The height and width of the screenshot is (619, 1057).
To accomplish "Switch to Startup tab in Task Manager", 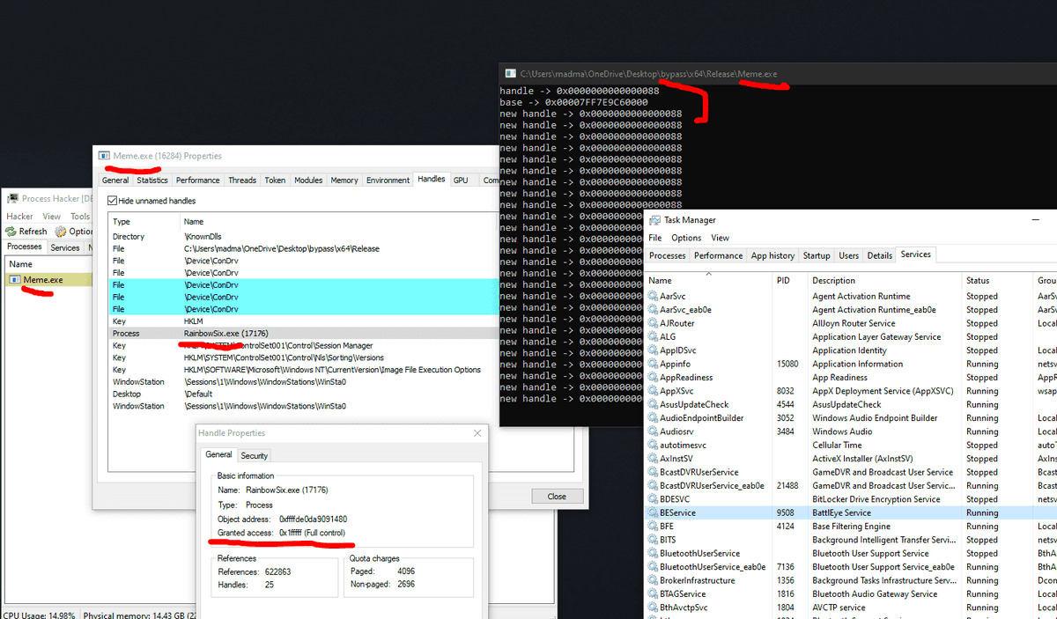I will point(817,255).
